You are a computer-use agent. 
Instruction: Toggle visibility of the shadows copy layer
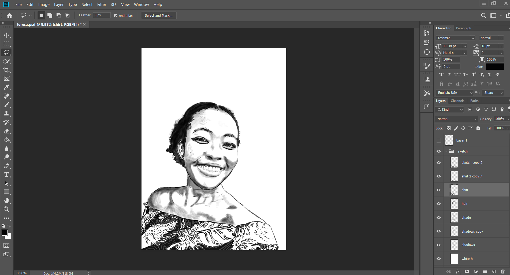438,231
